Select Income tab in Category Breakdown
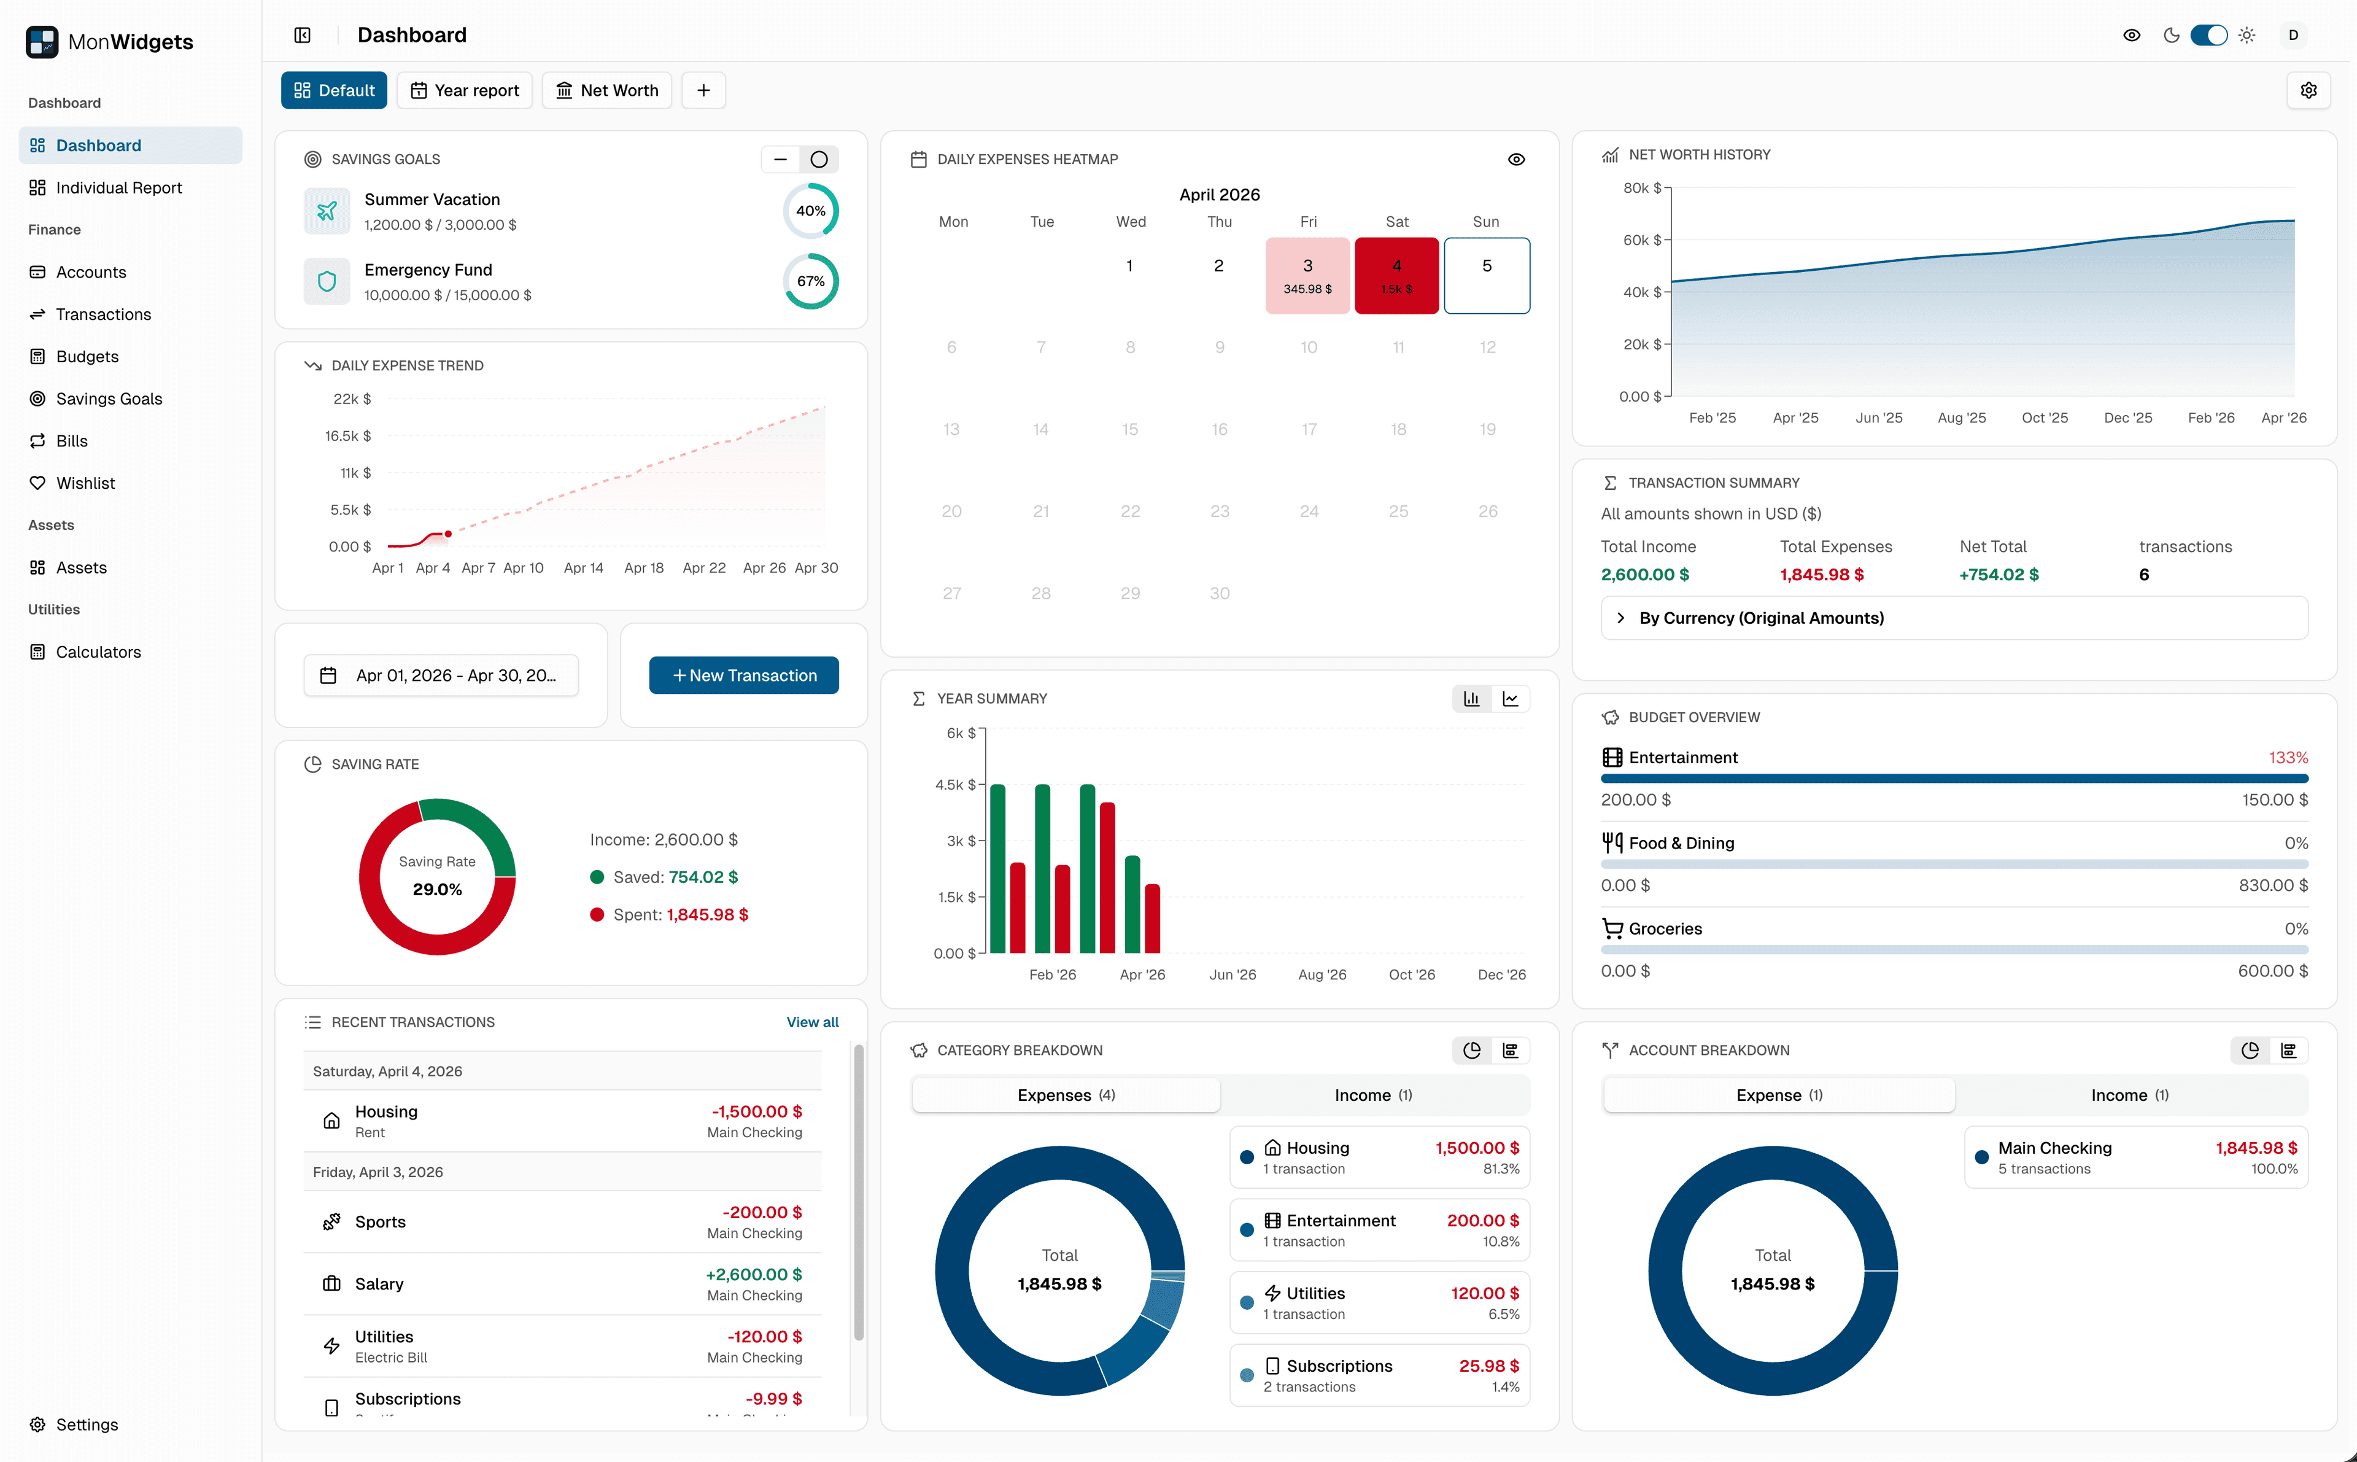Image resolution: width=2357 pixels, height=1462 pixels. click(x=1373, y=1095)
